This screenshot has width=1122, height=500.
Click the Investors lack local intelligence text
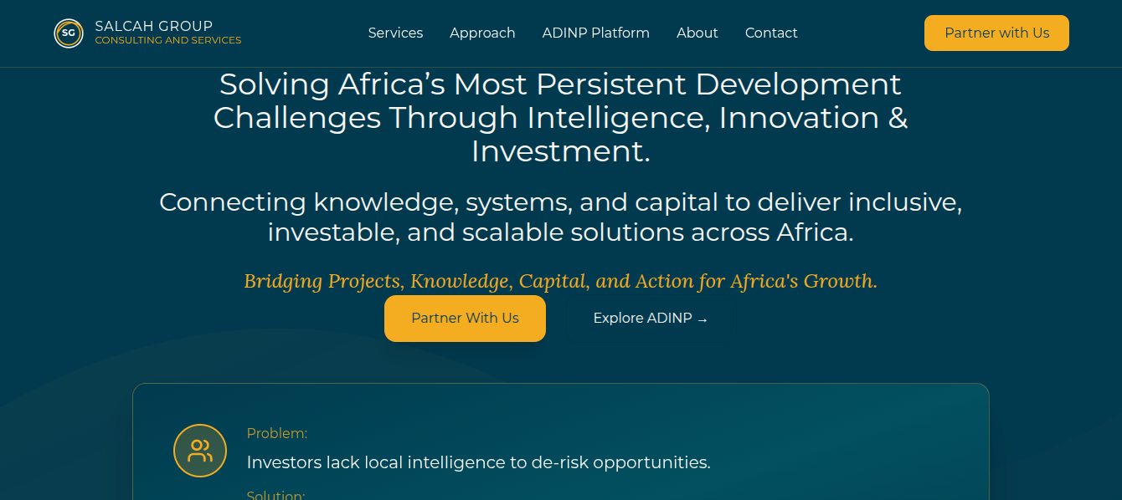click(x=478, y=462)
